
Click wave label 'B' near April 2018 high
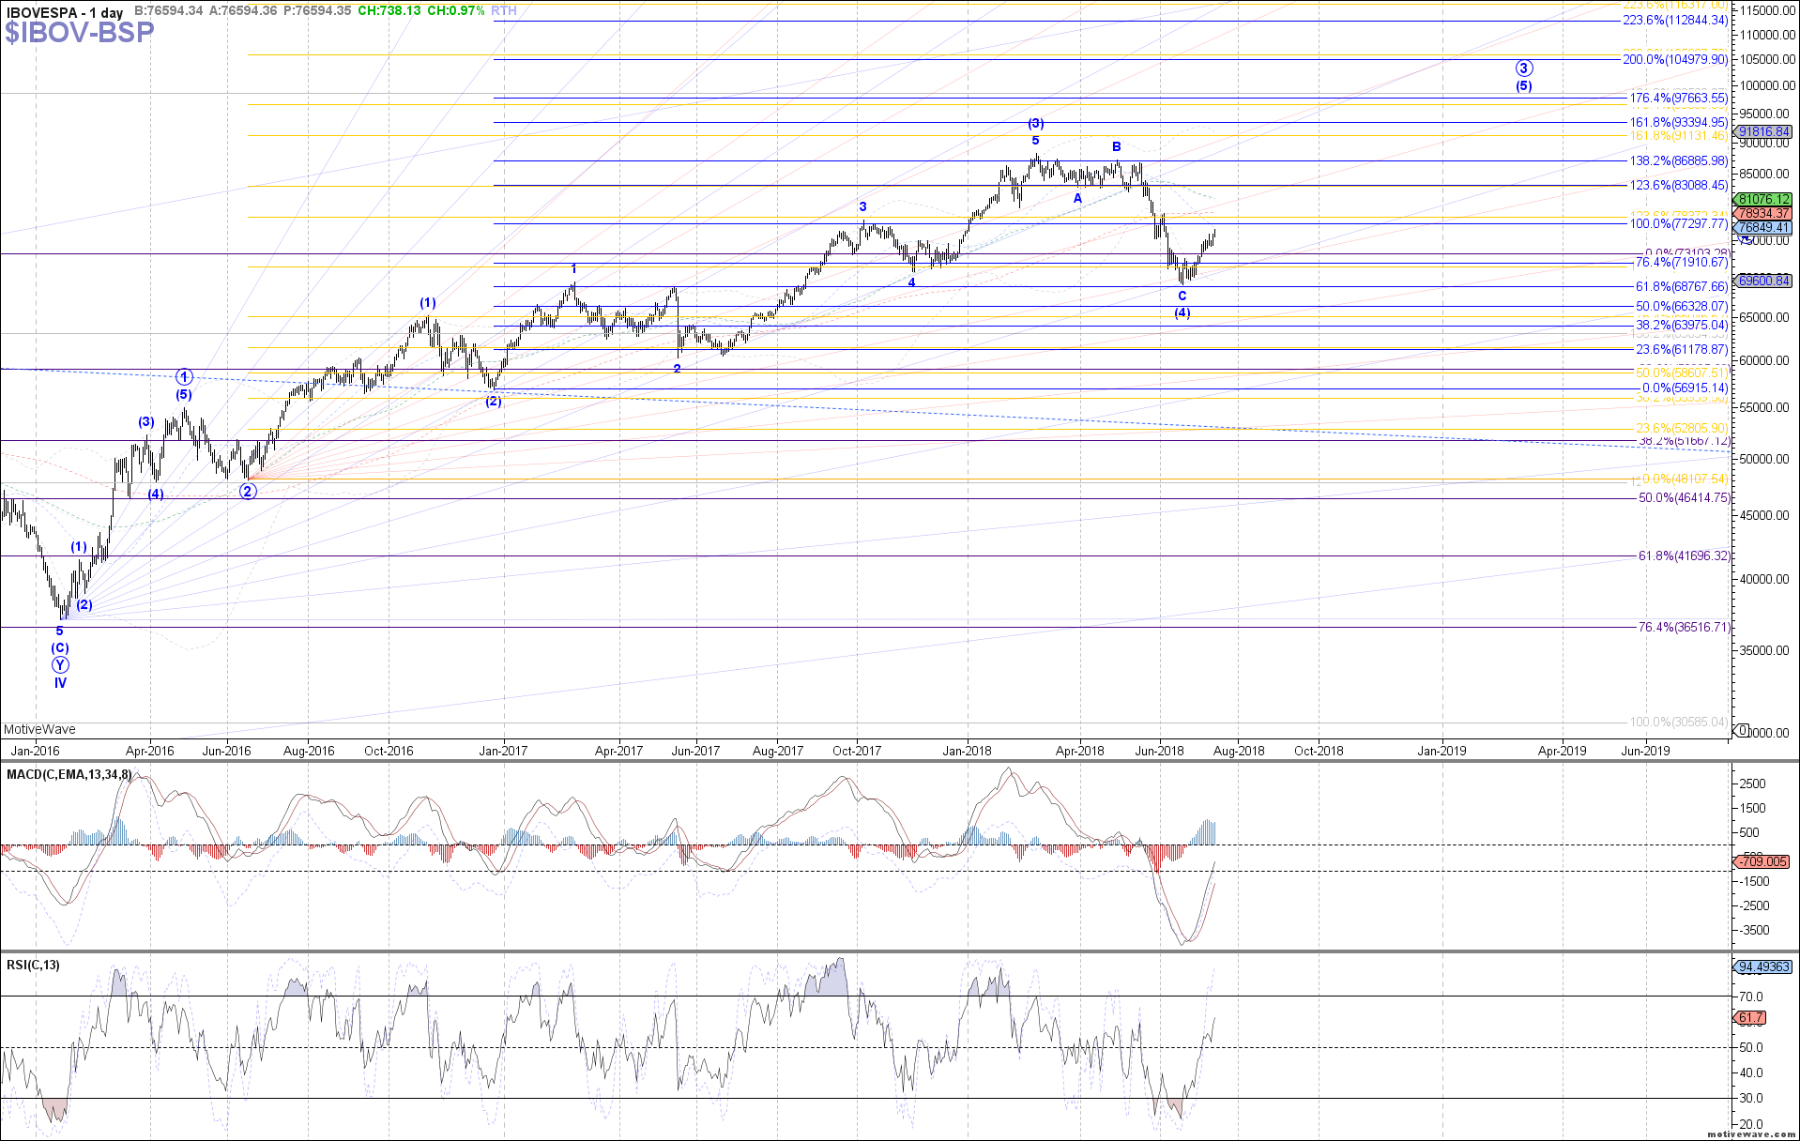1117,146
